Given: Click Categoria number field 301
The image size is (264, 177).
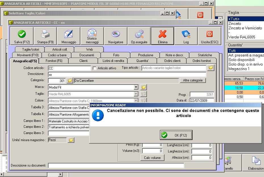Looking at the screenshot, I should pyautogui.click(x=57, y=81).
